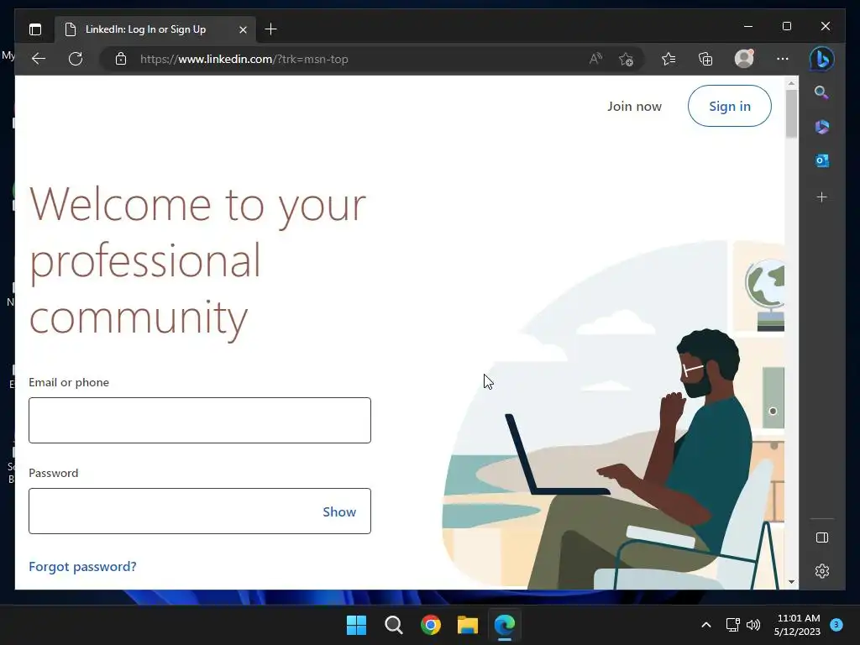
Task: Open the browser profile avatar
Action: (x=744, y=58)
